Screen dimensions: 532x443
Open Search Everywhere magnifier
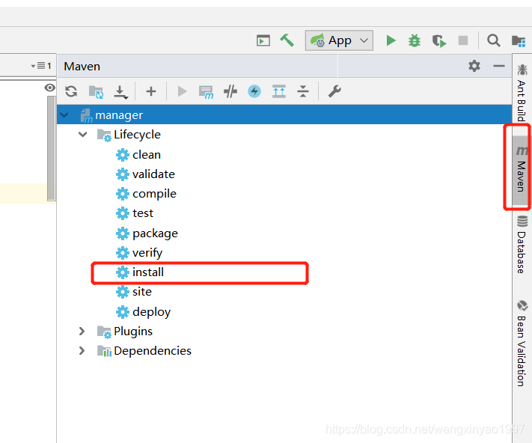(494, 40)
